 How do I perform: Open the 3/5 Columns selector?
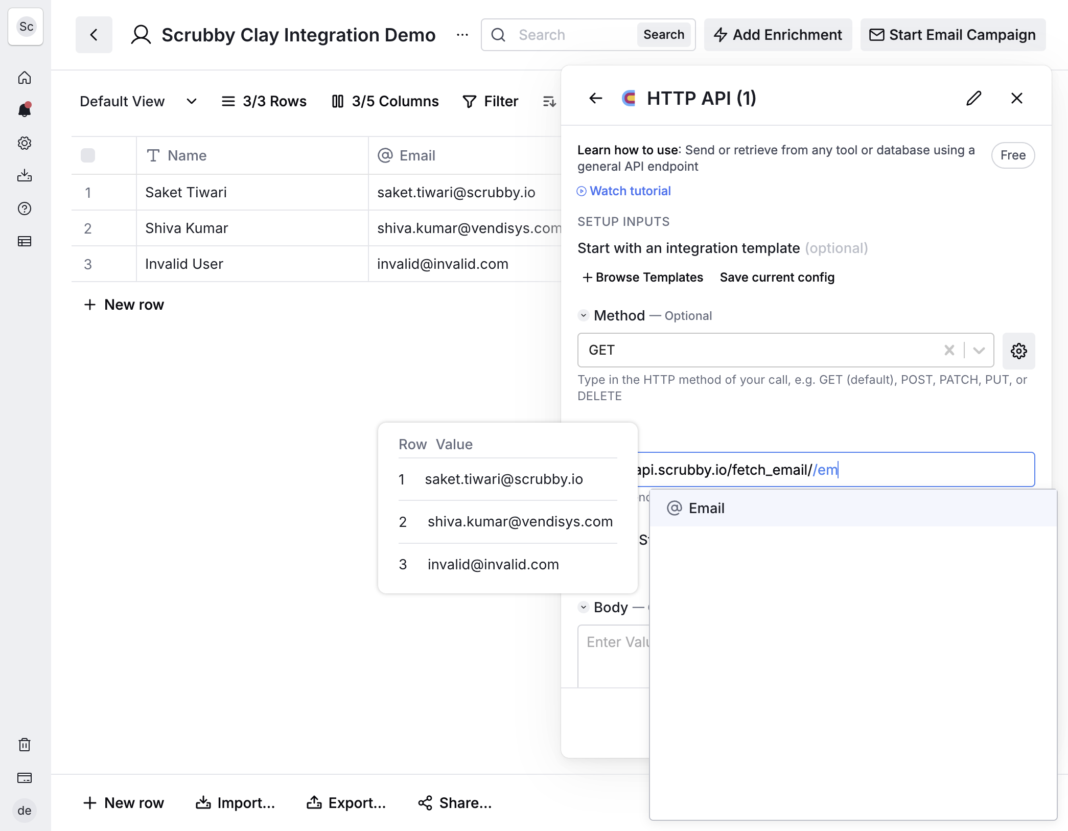(385, 101)
